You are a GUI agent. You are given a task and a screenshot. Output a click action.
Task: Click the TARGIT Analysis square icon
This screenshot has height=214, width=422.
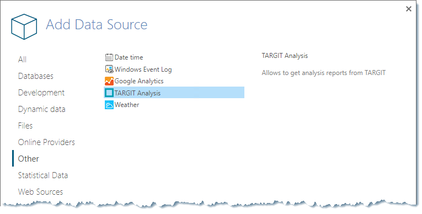point(109,93)
